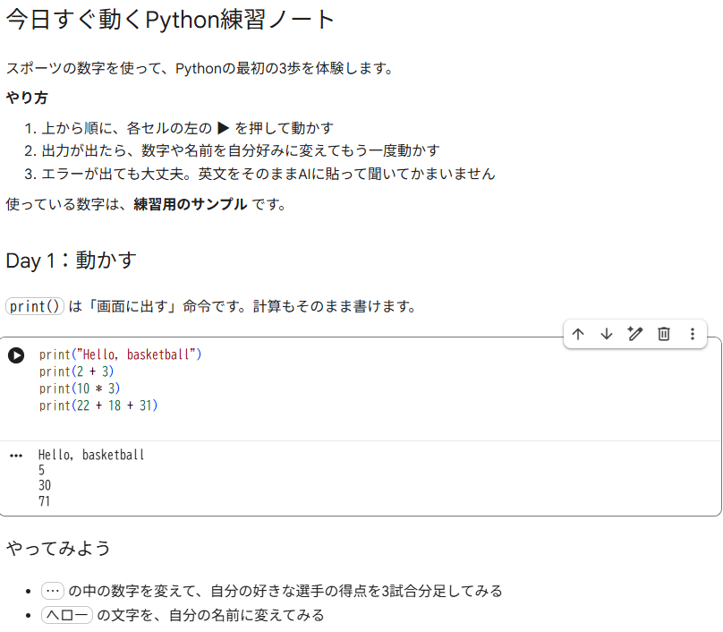Click the bold 練習用のサンプル text

coord(190,204)
